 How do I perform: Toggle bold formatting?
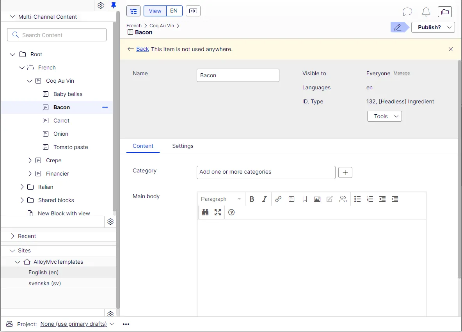(252, 199)
